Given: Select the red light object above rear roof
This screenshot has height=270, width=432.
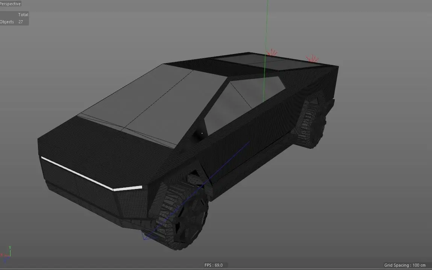Looking at the screenshot, I should 312,59.
